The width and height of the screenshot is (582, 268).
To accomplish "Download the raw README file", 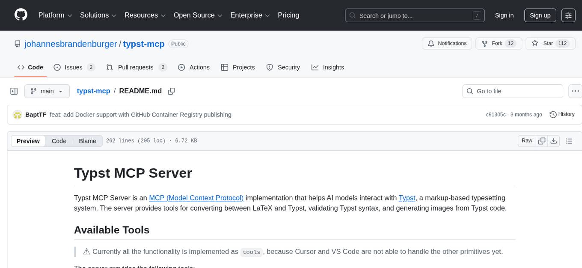I will [x=553, y=141].
